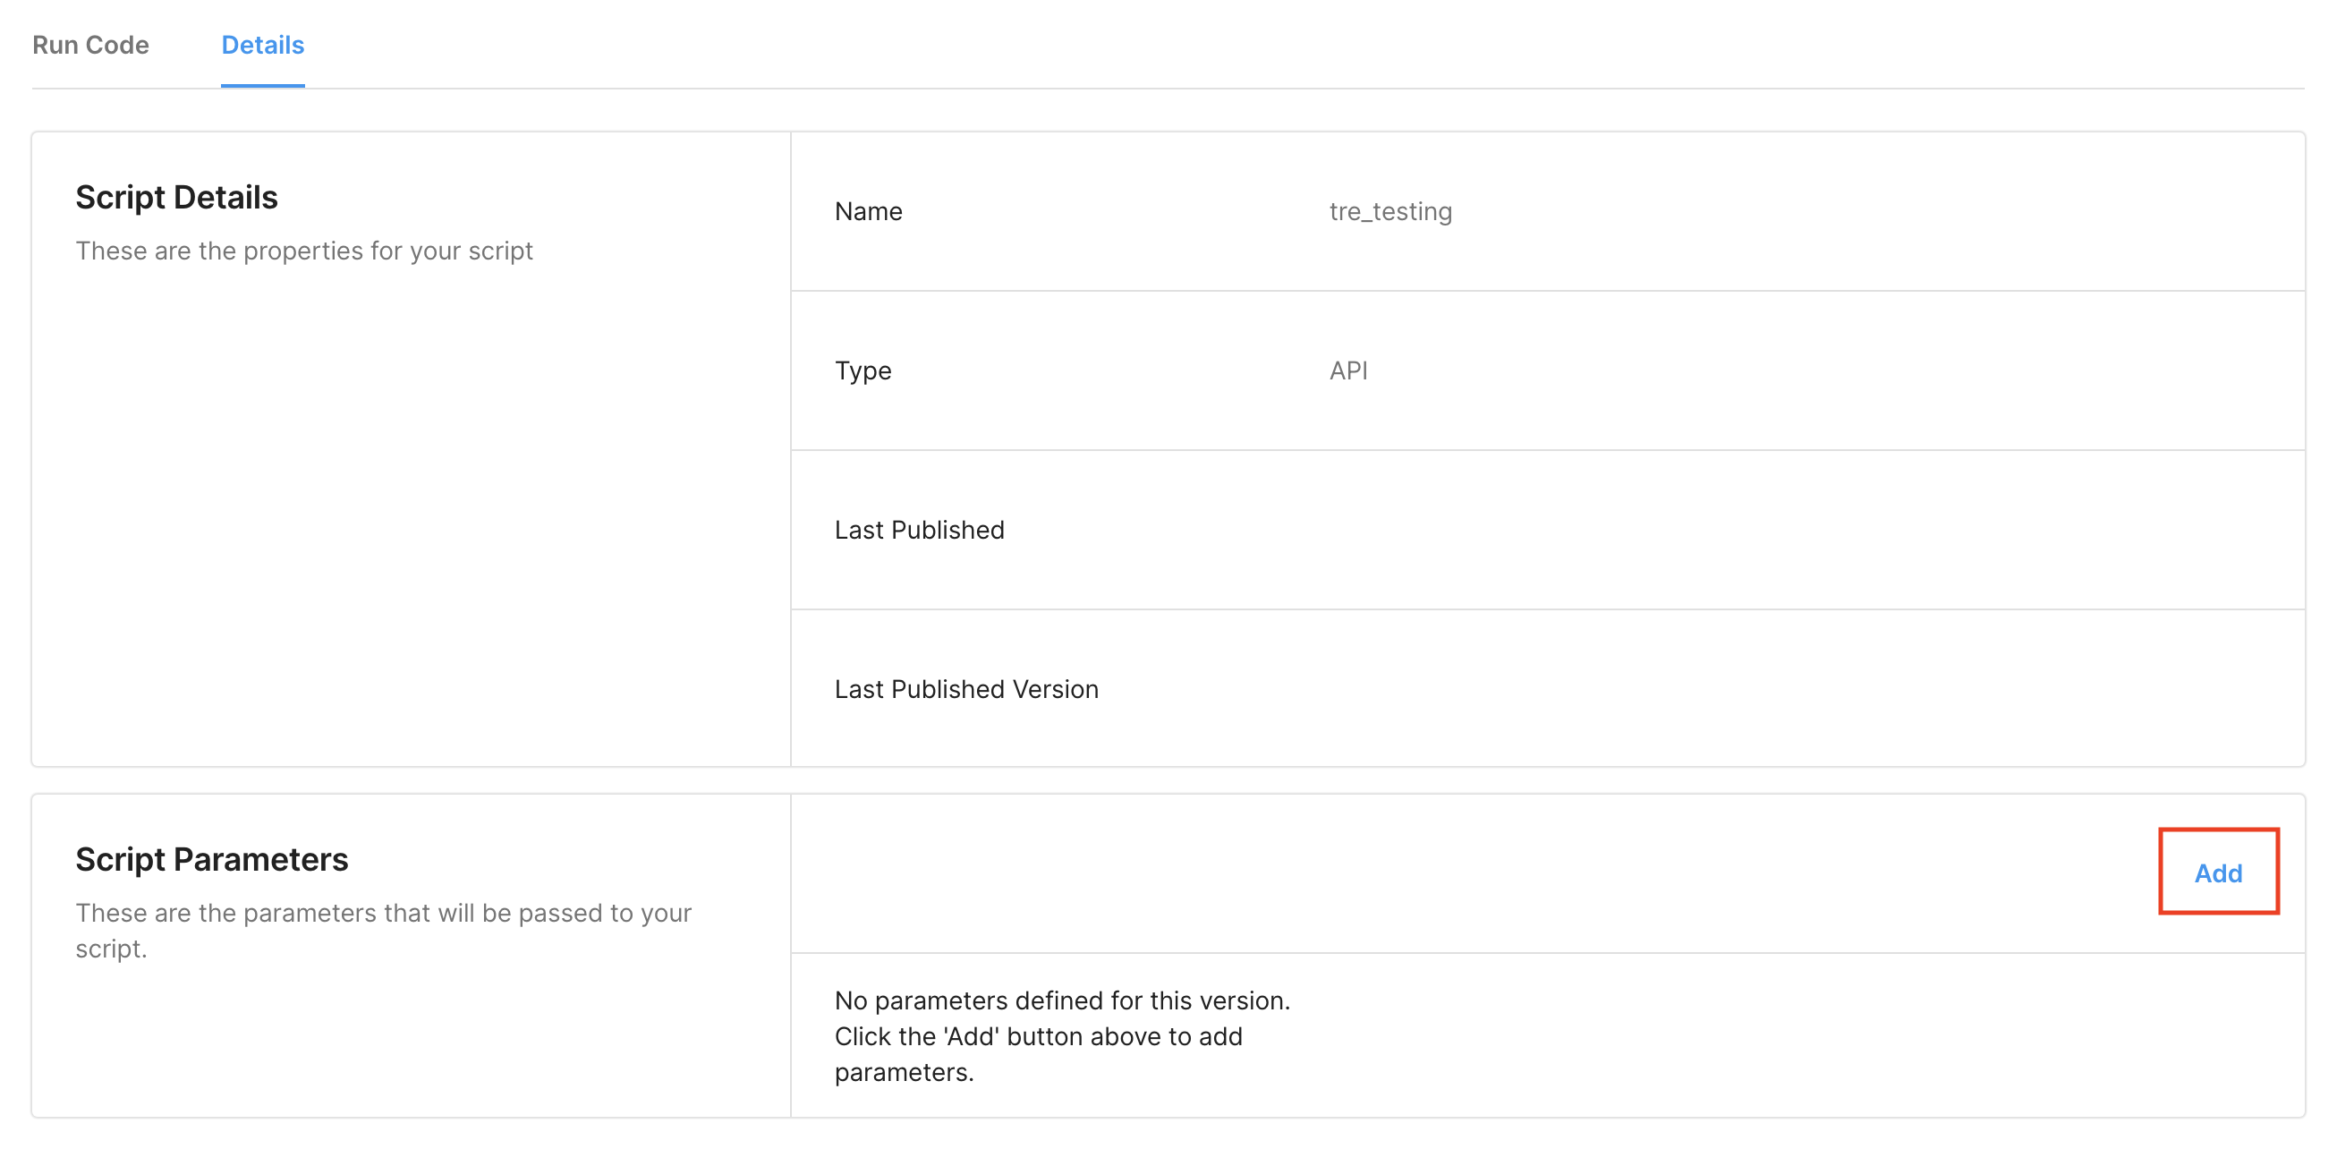Switch to the Run Code tab

[89, 45]
